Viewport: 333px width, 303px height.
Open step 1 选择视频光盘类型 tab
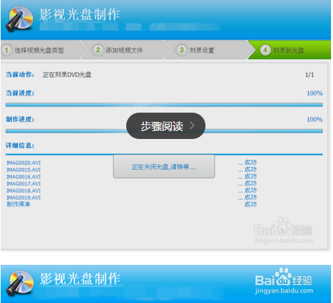[41, 50]
